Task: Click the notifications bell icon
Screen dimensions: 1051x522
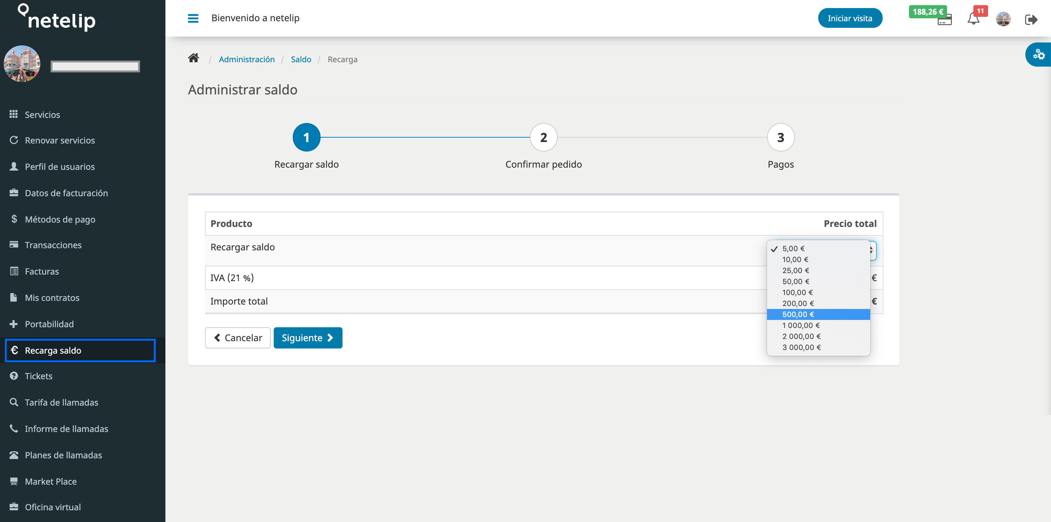Action: tap(973, 18)
